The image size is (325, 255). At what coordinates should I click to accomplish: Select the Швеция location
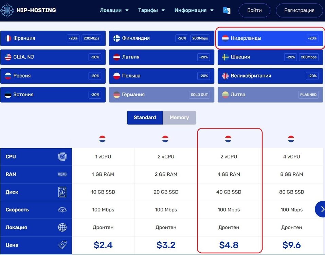point(270,57)
